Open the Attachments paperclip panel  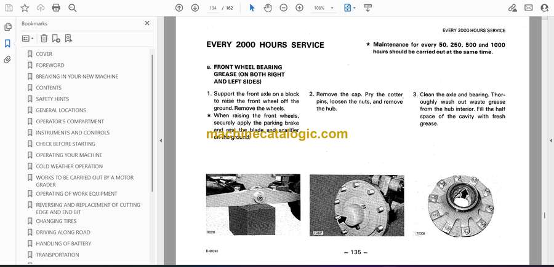point(7,60)
